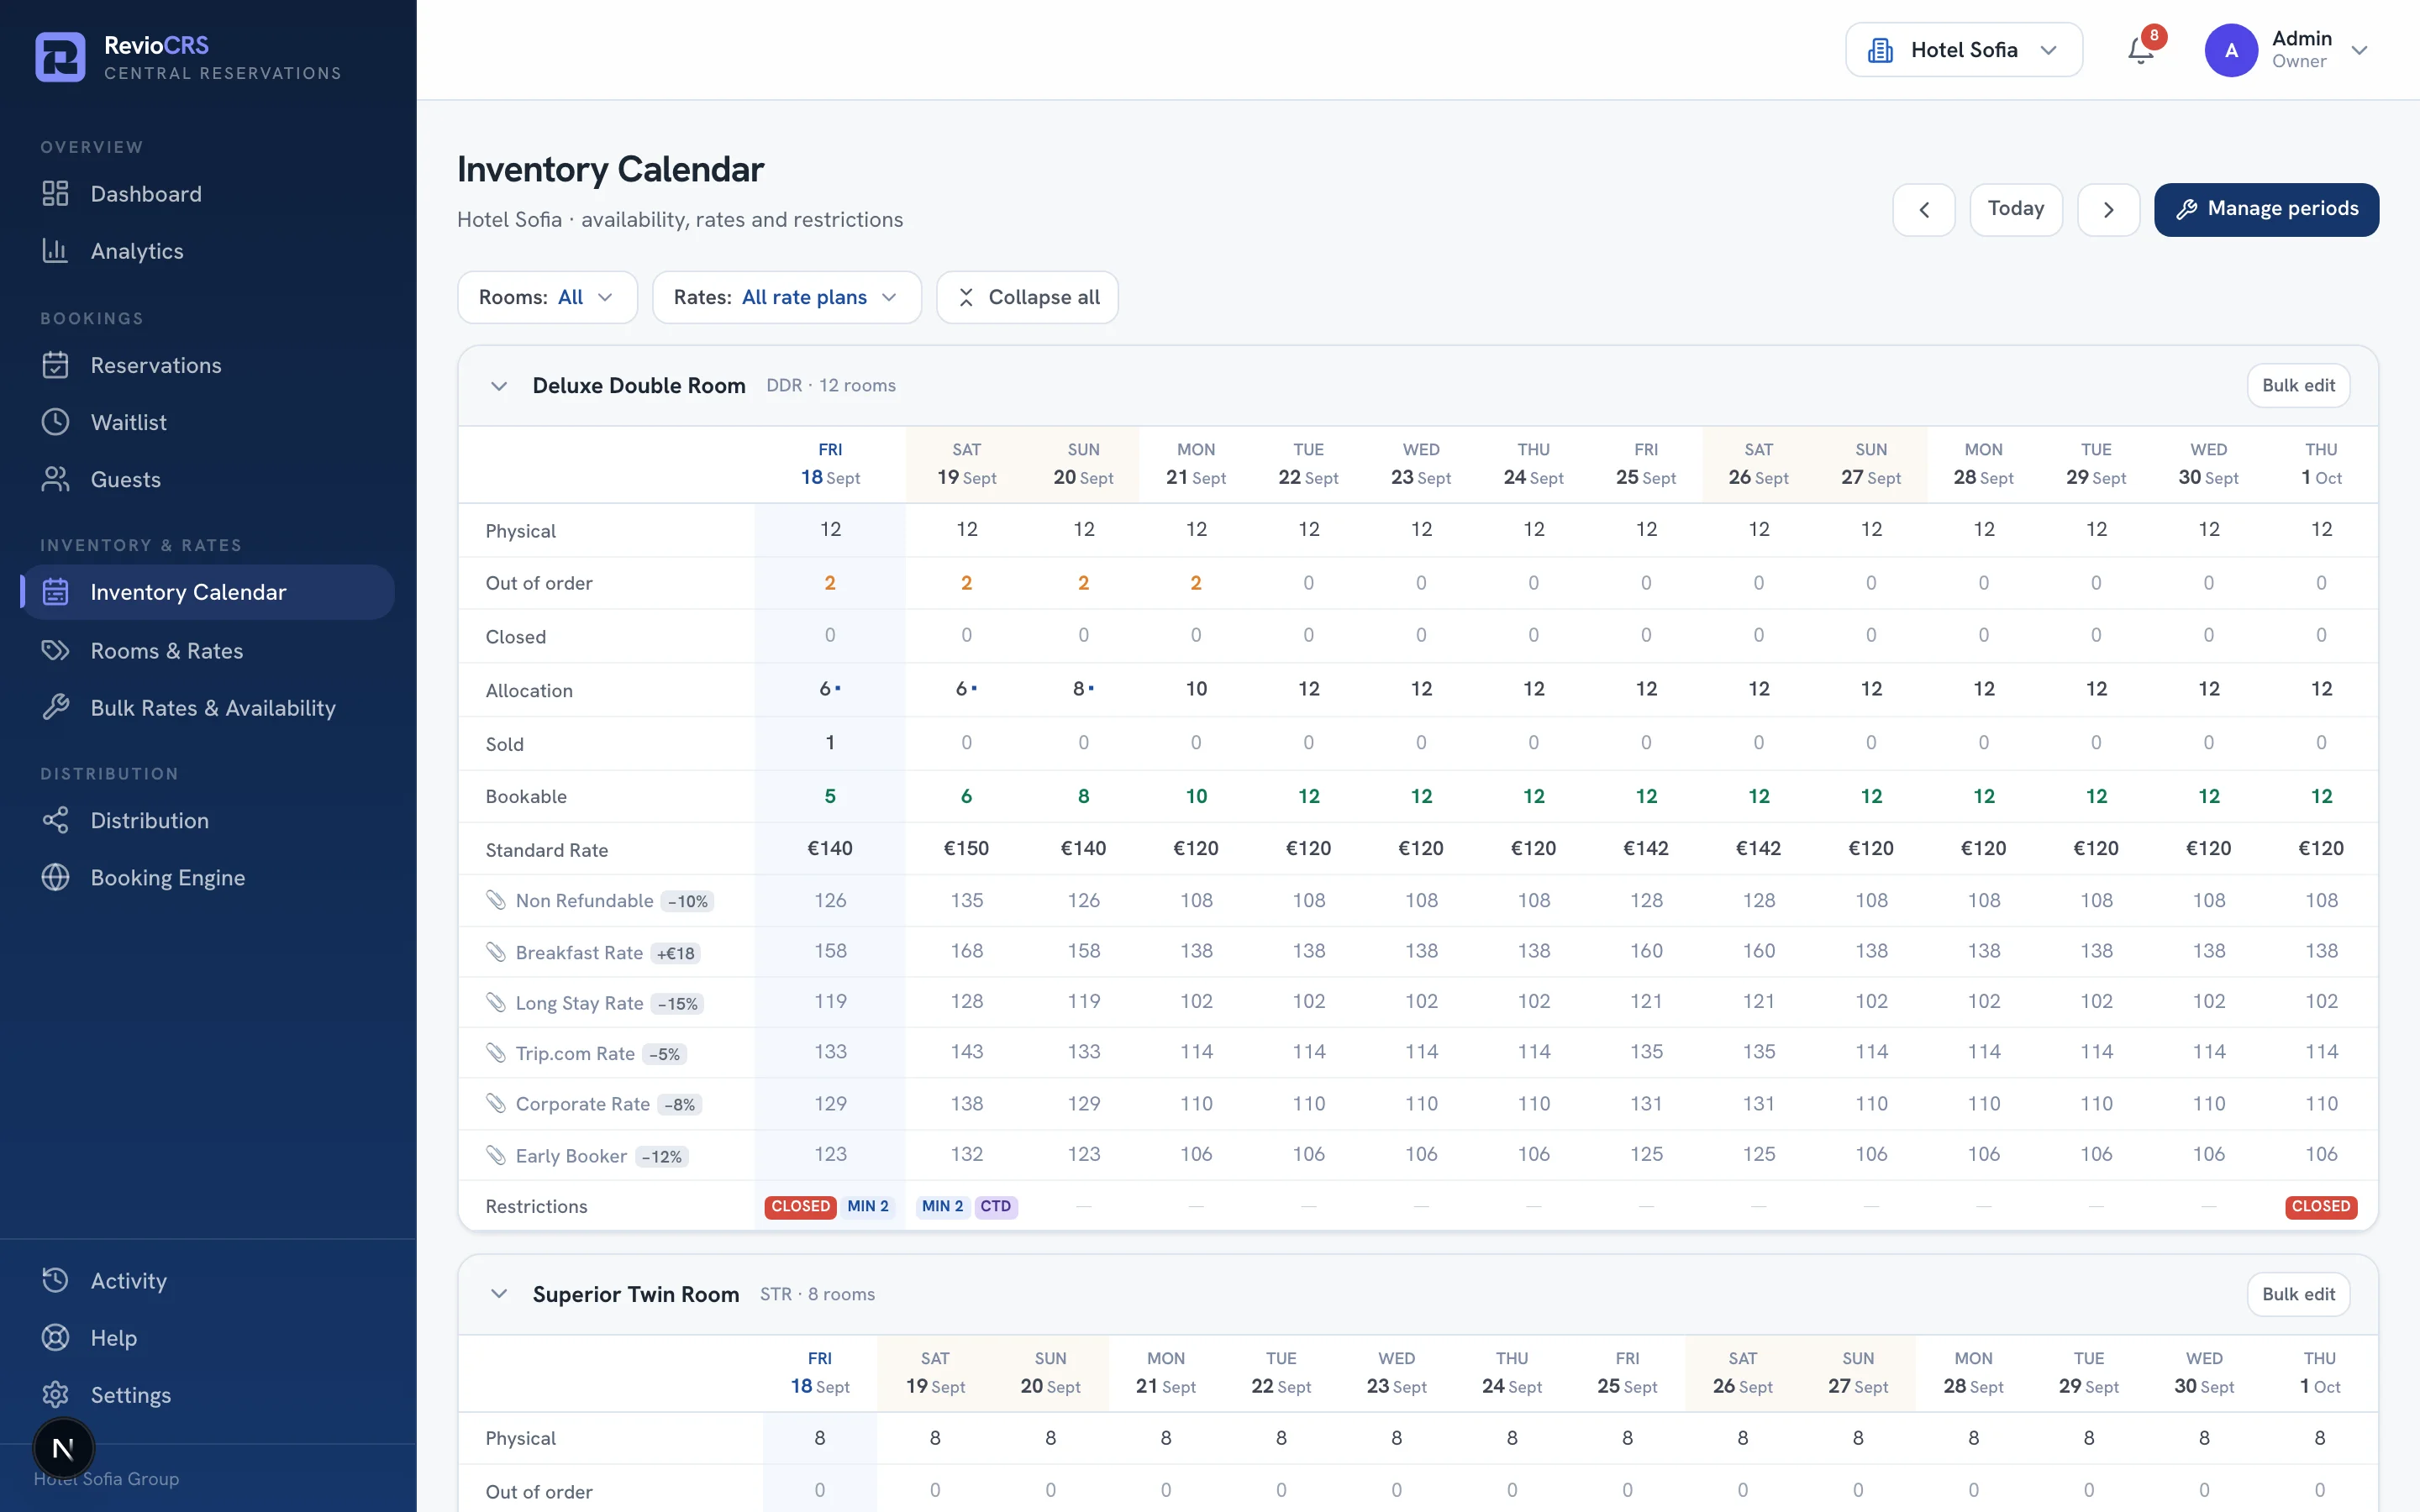Click Trip.com Rate 135 on 26 Sept

1759,1052
